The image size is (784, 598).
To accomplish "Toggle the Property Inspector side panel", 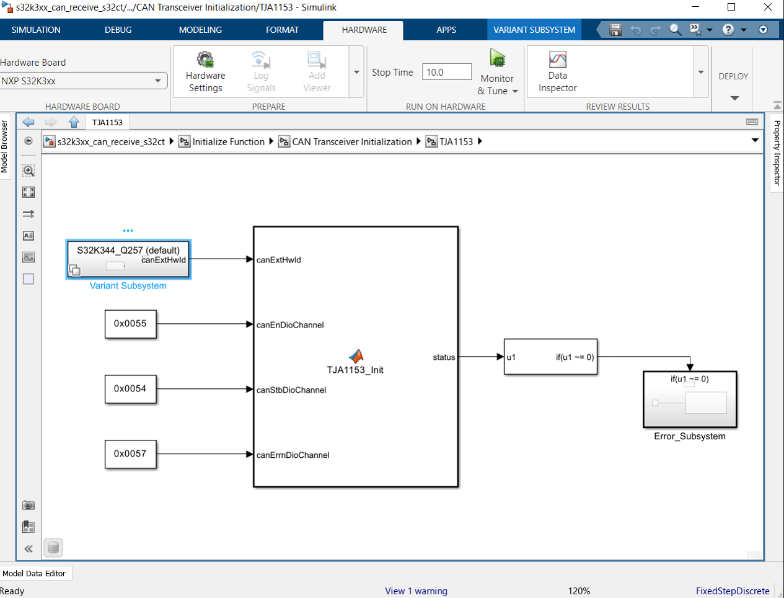I will pos(777,153).
